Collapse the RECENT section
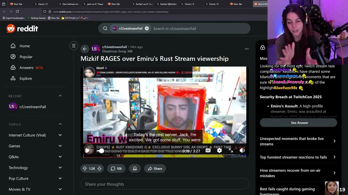Image resolution: width=348 pixels, height=195 pixels. [60, 96]
